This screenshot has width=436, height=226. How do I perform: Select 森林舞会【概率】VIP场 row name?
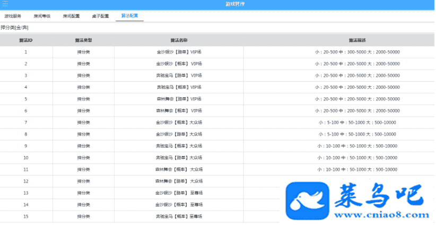pos(179,111)
